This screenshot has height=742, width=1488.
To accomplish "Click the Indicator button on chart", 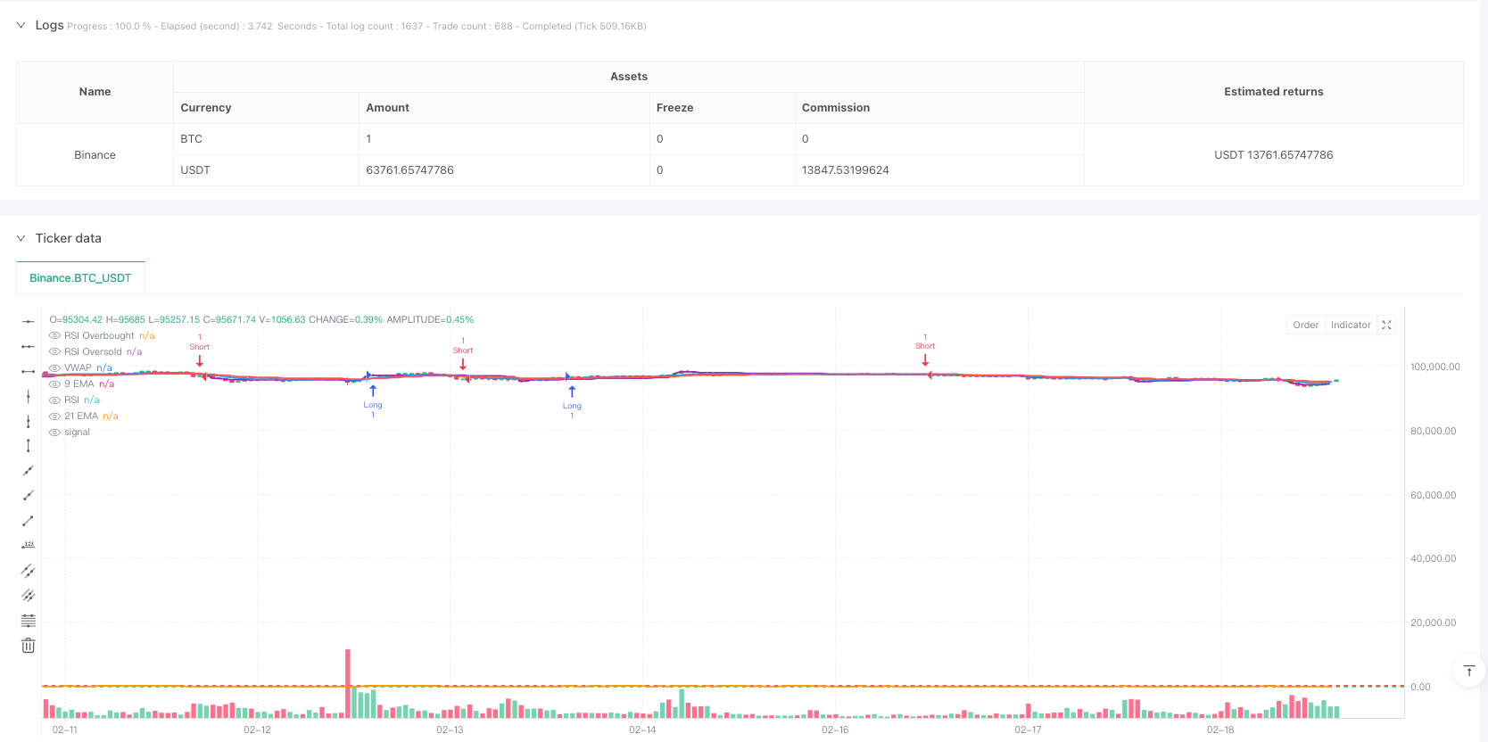I will tap(1351, 326).
